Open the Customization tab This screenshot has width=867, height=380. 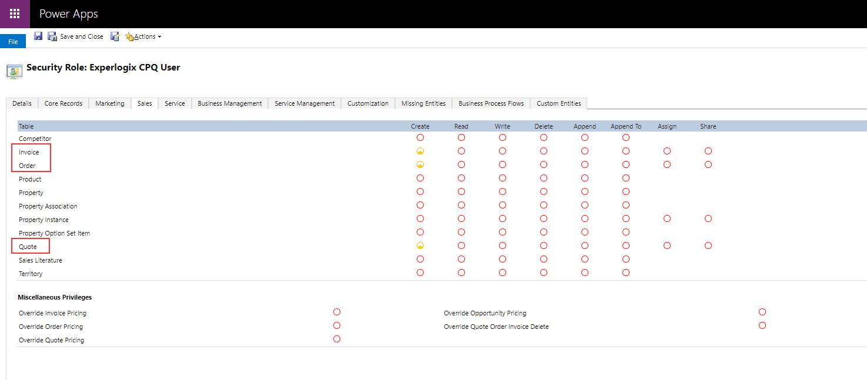tap(368, 103)
